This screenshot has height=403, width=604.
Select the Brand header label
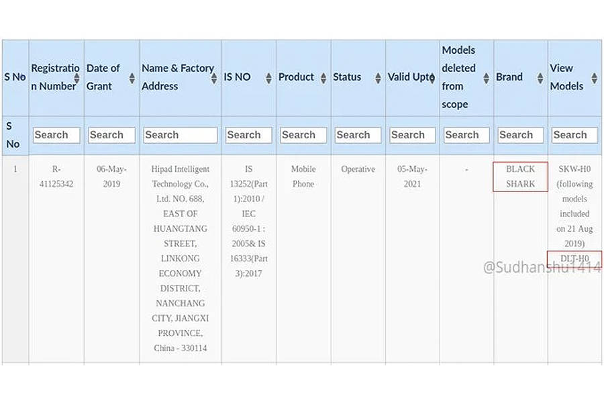[509, 77]
